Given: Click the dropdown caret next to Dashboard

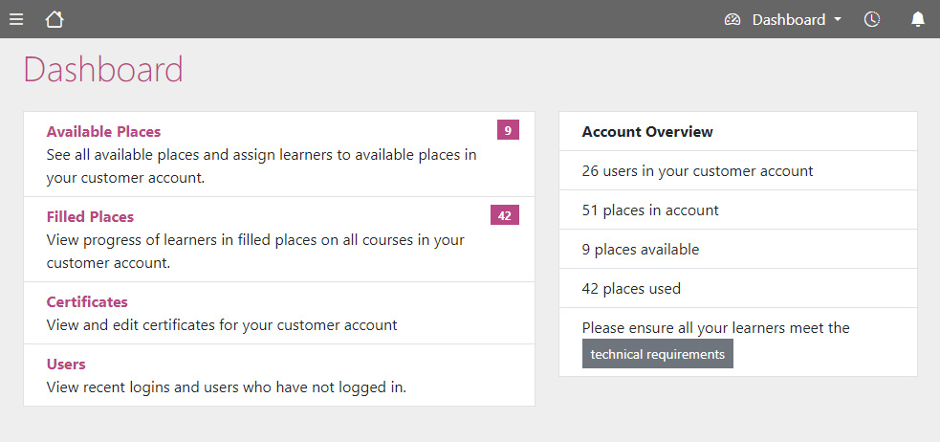Looking at the screenshot, I should point(838,20).
